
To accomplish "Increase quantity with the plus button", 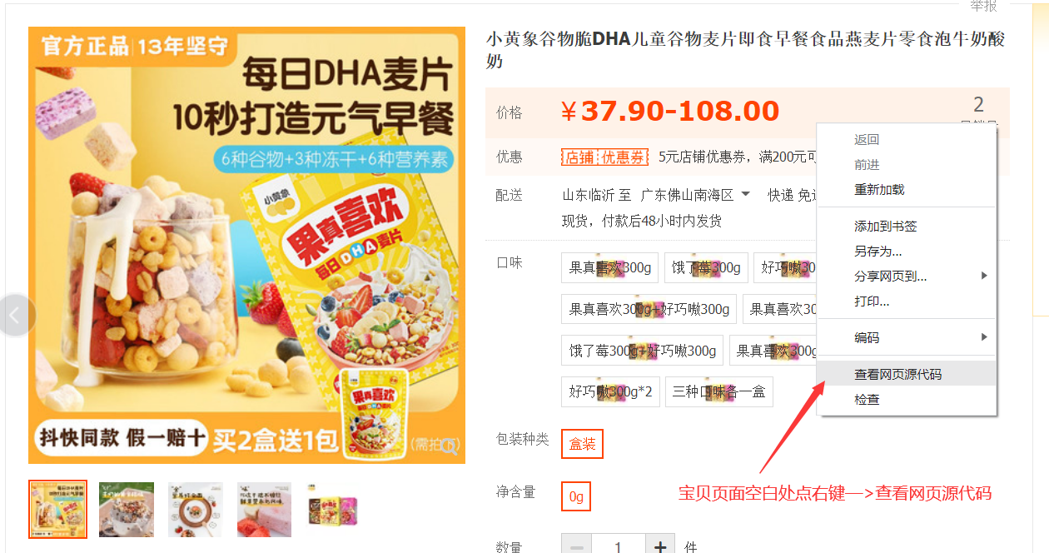I will click(660, 546).
